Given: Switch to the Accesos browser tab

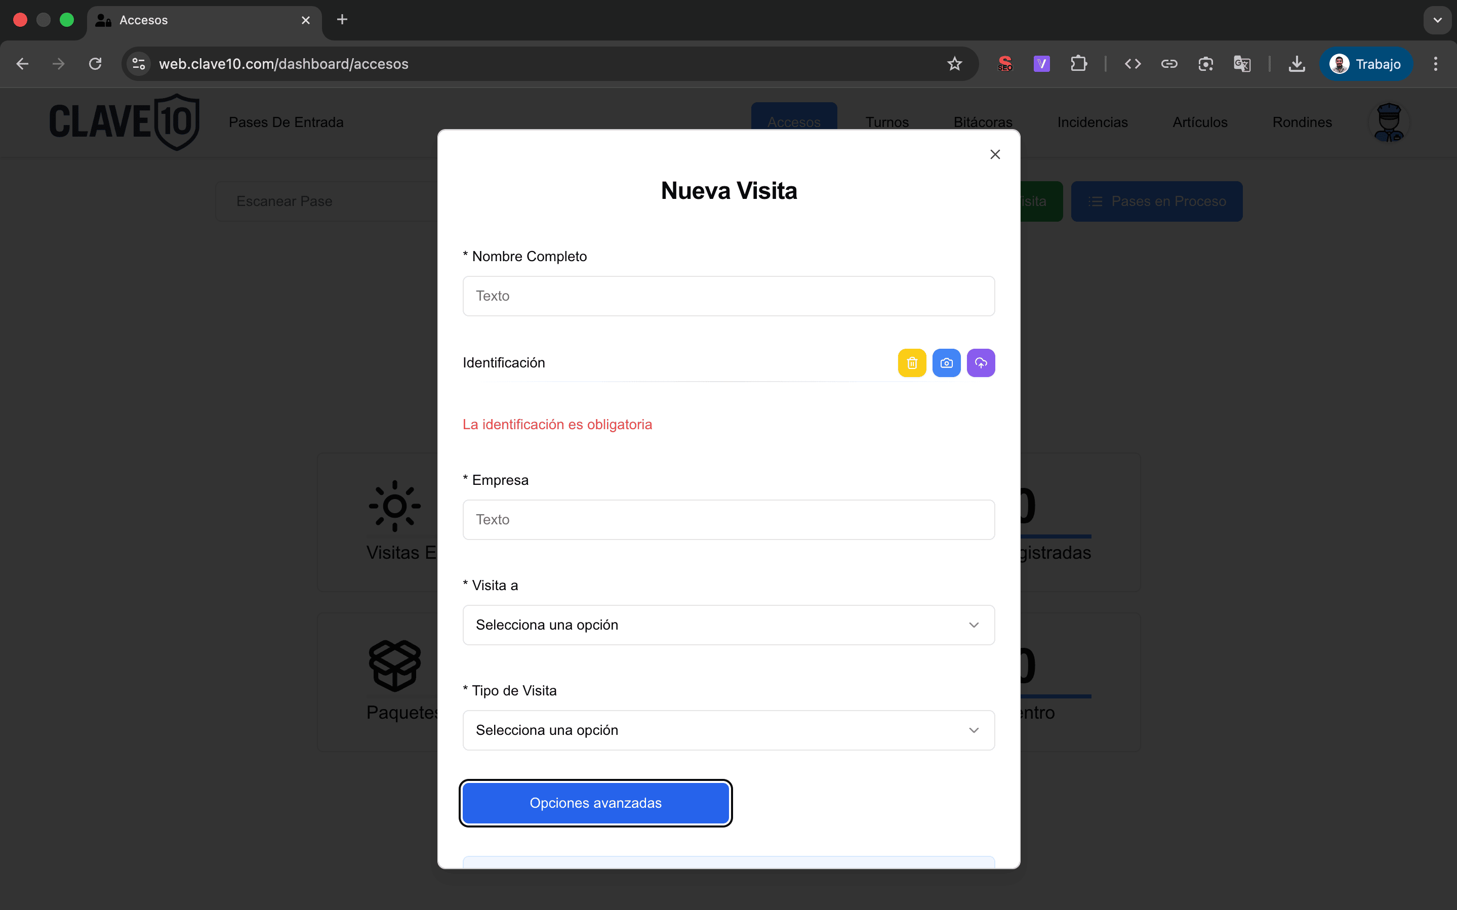Looking at the screenshot, I should tap(198, 20).
